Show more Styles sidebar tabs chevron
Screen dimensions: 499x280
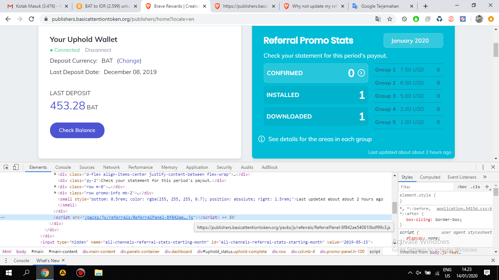(x=485, y=177)
